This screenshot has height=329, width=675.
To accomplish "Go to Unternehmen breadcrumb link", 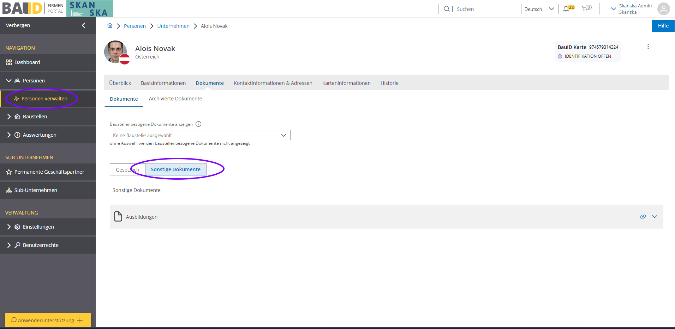I will (x=173, y=26).
